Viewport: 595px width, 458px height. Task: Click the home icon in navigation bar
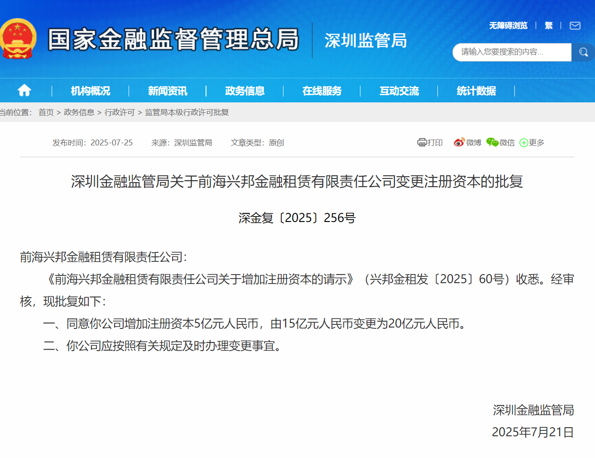pos(24,91)
